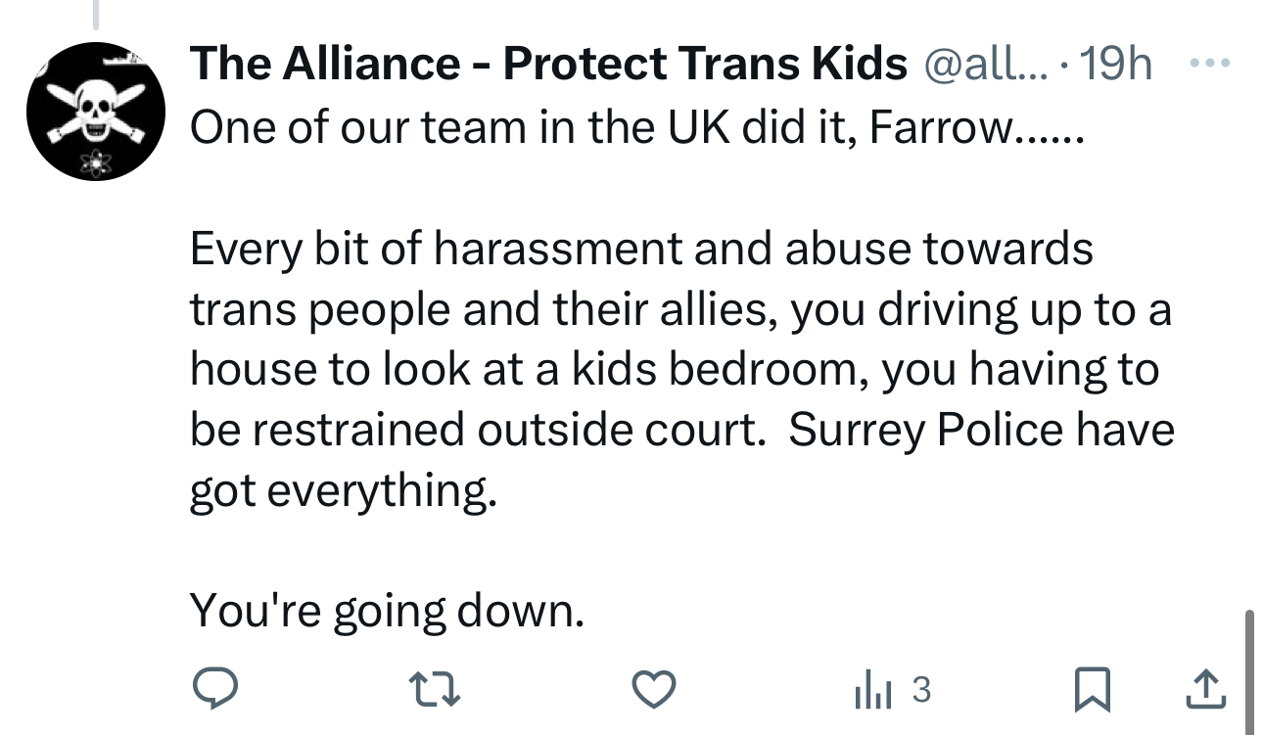This screenshot has height=735, width=1263.
Task: Open The Alliance - Protect Trans Kids profile name
Action: pyautogui.click(x=548, y=65)
